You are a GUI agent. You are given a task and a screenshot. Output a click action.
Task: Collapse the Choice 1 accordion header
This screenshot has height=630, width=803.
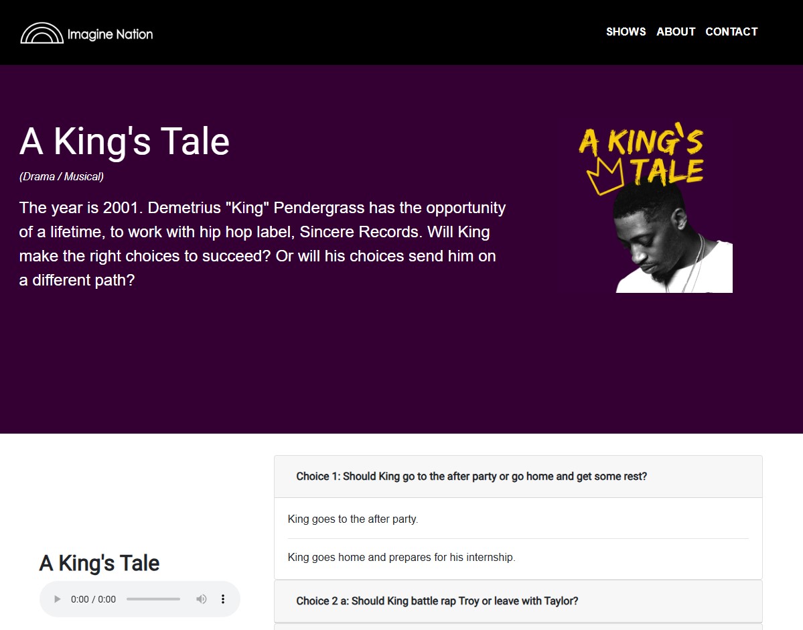tap(471, 477)
